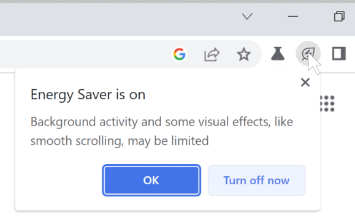
Task: Show the side panel
Action: pos(338,54)
